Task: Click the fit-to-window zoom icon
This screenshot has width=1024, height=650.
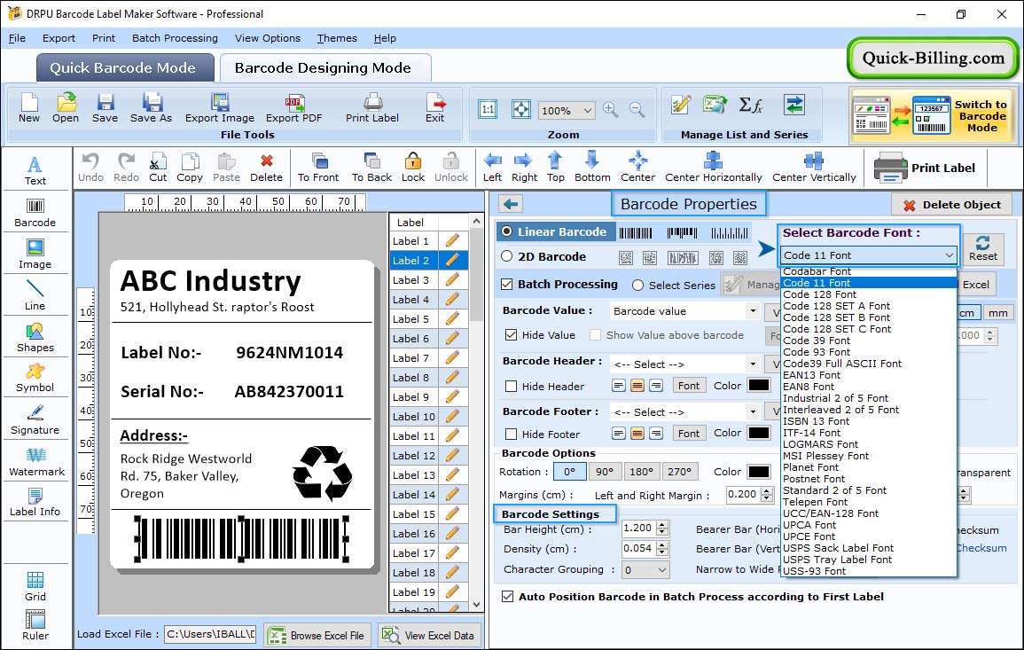Action: pyautogui.click(x=521, y=109)
